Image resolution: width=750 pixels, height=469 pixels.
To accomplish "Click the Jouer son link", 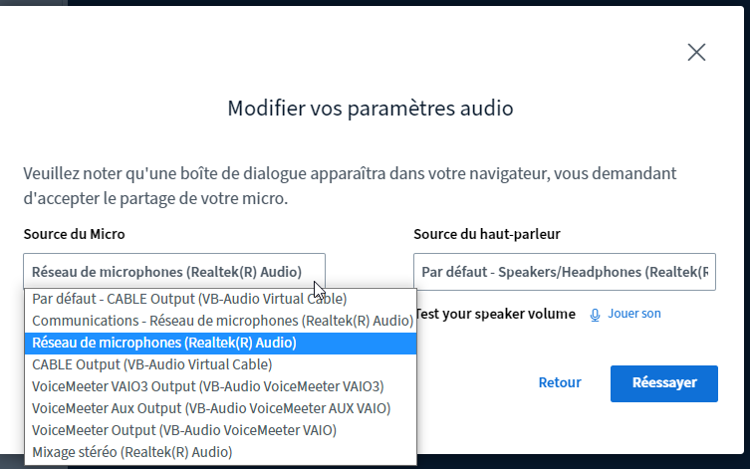I will (633, 314).
